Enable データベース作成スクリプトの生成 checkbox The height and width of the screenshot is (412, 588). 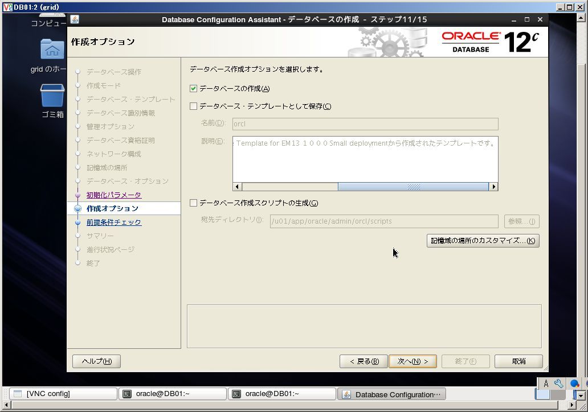point(194,203)
